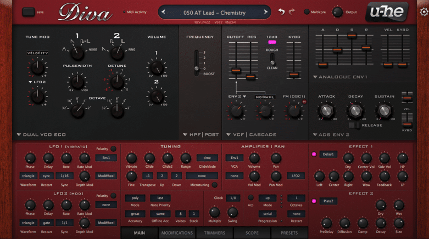Switch to the Modifications tab
The width and height of the screenshot is (429, 239).
click(x=177, y=233)
